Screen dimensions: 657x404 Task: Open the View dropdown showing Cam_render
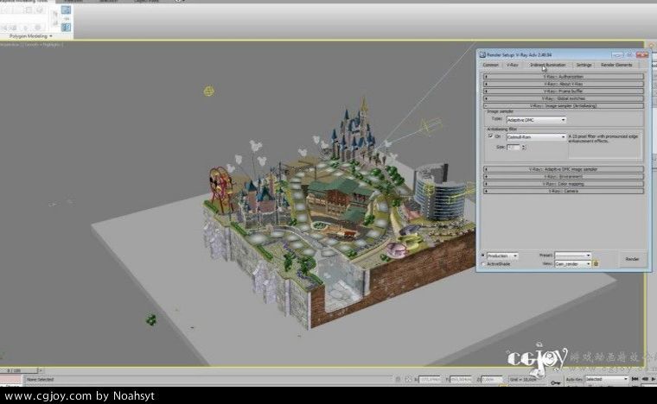pyautogui.click(x=573, y=264)
